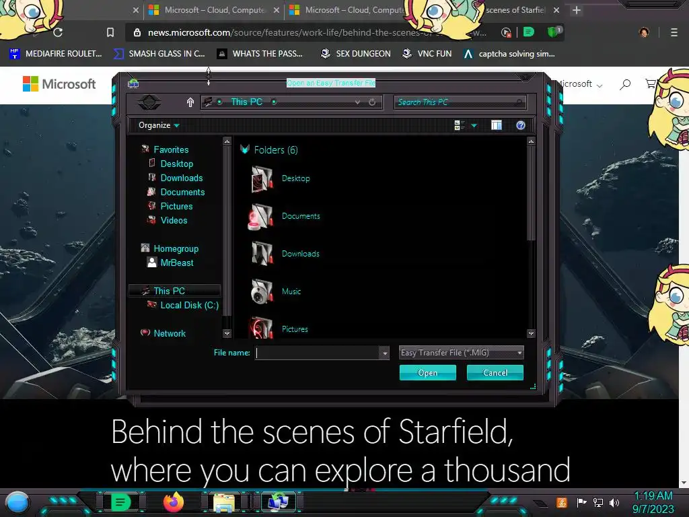Viewport: 689px width, 517px height.
Task: Switch to second Microsoft – Cloud tab
Action: 347,9
